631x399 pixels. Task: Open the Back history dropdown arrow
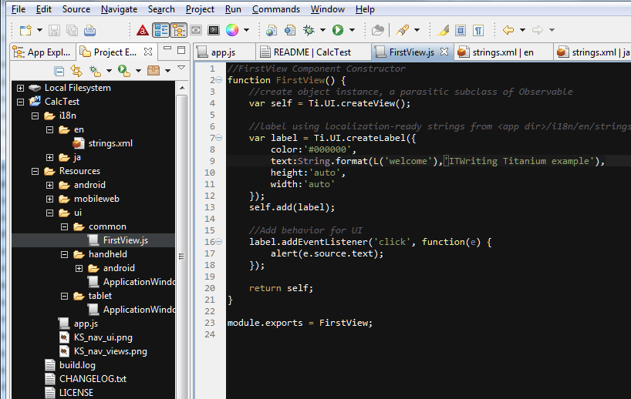[x=522, y=30]
